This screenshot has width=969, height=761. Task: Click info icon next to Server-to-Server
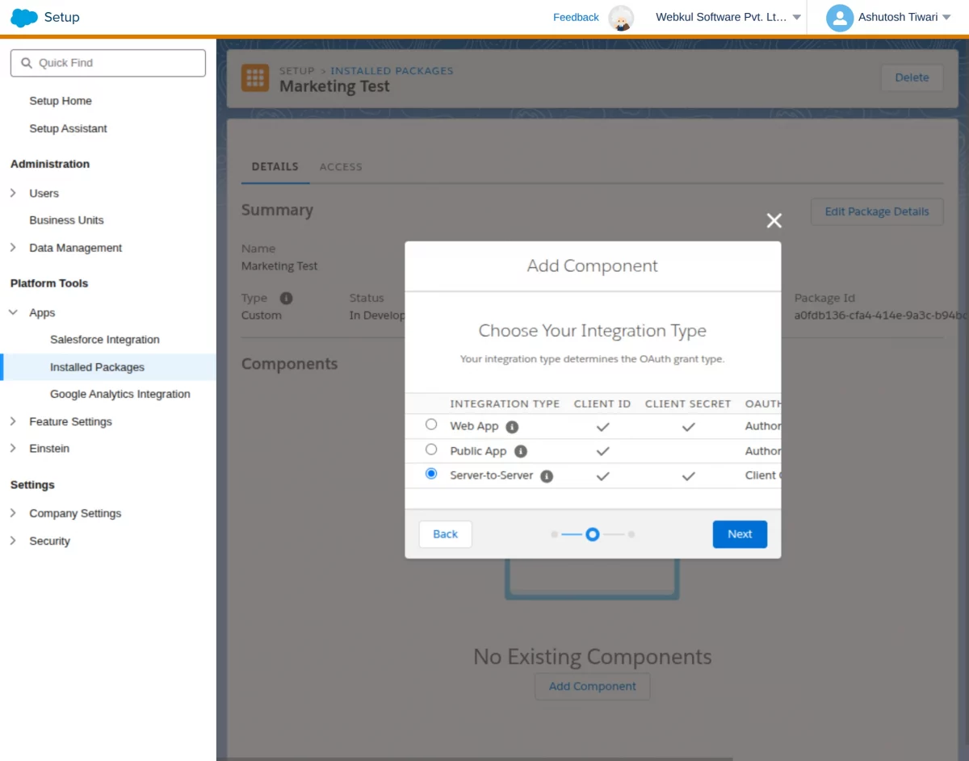(x=547, y=476)
